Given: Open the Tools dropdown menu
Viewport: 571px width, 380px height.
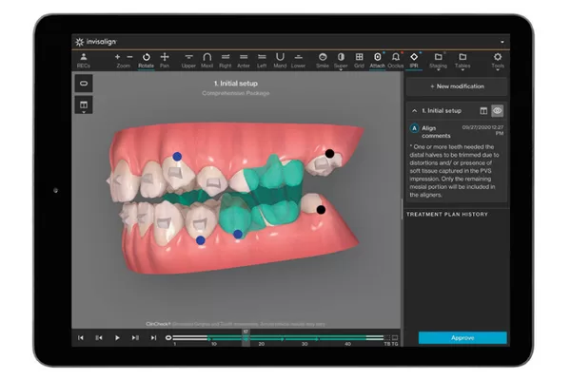Looking at the screenshot, I should (498, 61).
